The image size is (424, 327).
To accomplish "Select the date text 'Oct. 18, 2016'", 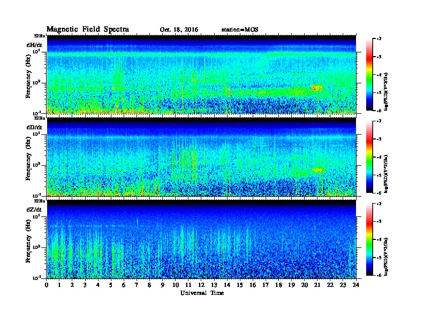I will (179, 30).
